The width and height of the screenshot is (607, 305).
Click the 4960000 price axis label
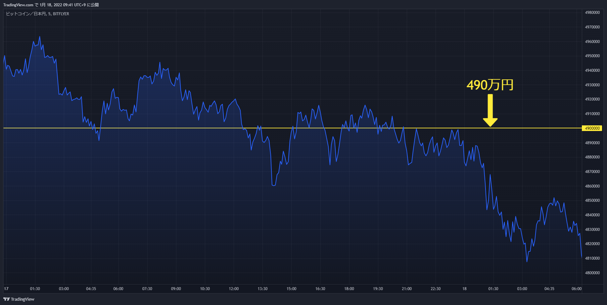click(592, 42)
